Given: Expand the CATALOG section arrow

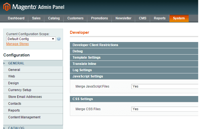Looking at the screenshot, I should (4, 128).
